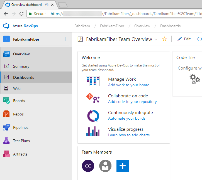This screenshot has height=180, width=202.
Task: Click the gray generic team member avatar
Action: [x=105, y=166]
